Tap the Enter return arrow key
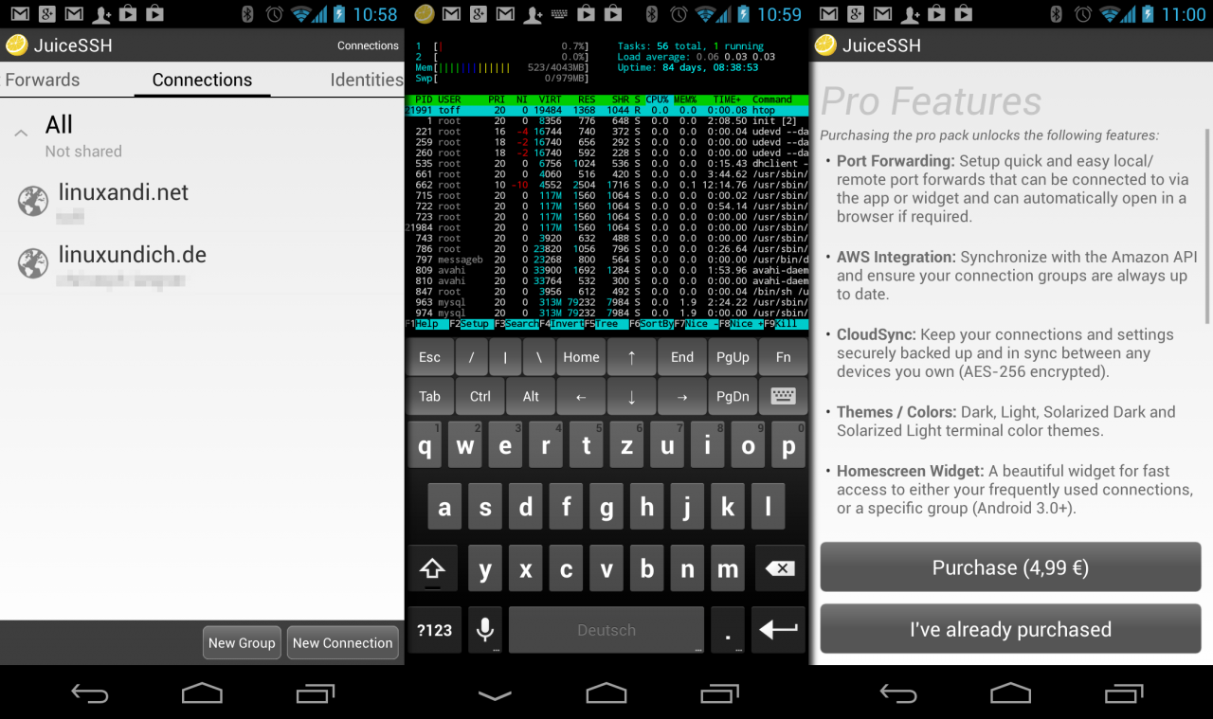 pos(779,629)
